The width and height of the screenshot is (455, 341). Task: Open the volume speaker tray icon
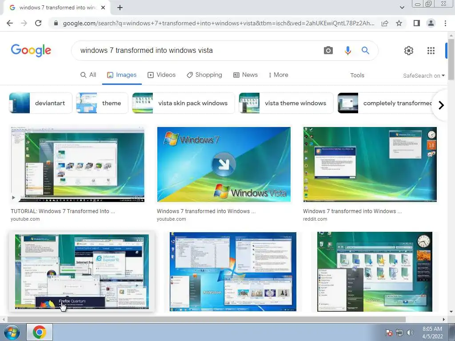click(x=410, y=333)
